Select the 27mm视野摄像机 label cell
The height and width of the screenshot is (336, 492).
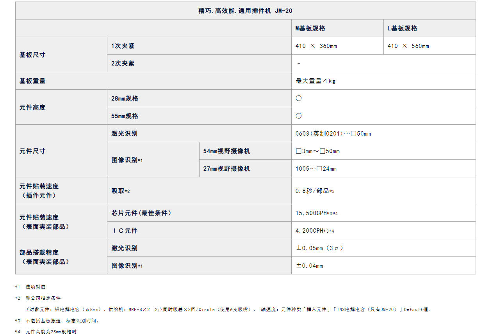tap(226, 169)
